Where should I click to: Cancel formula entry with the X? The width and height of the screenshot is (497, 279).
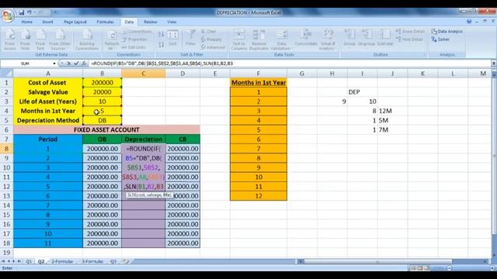point(69,64)
